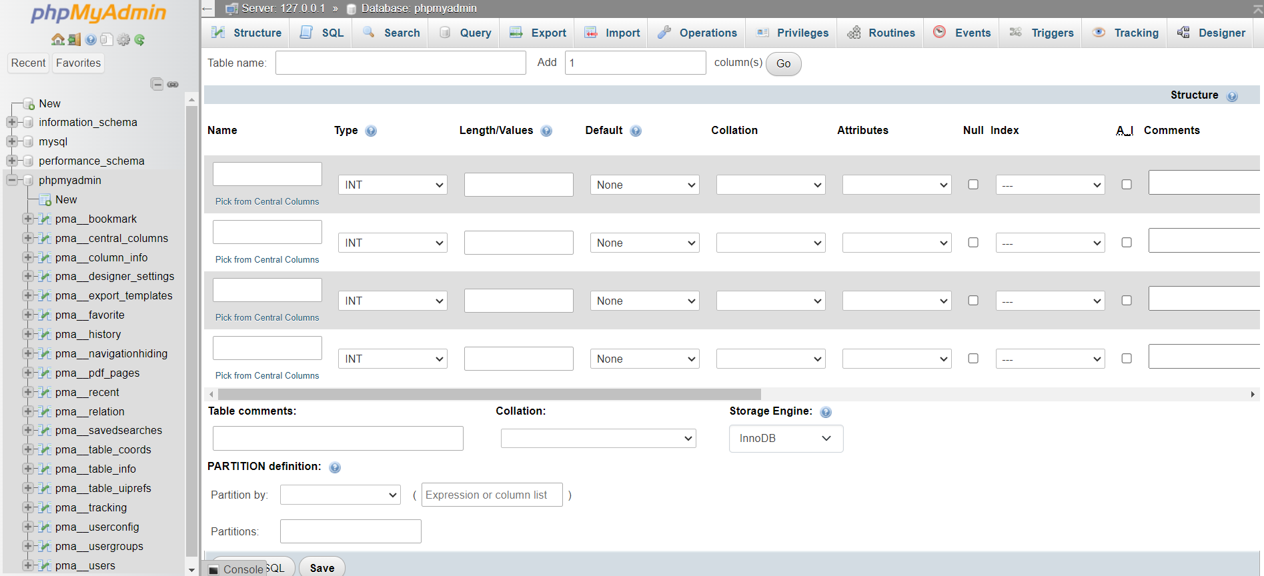Image resolution: width=1264 pixels, height=576 pixels.
Task: Click the Default column help icon
Action: [636, 131]
